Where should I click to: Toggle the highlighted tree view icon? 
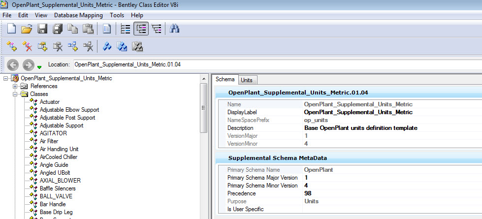[x=141, y=29]
